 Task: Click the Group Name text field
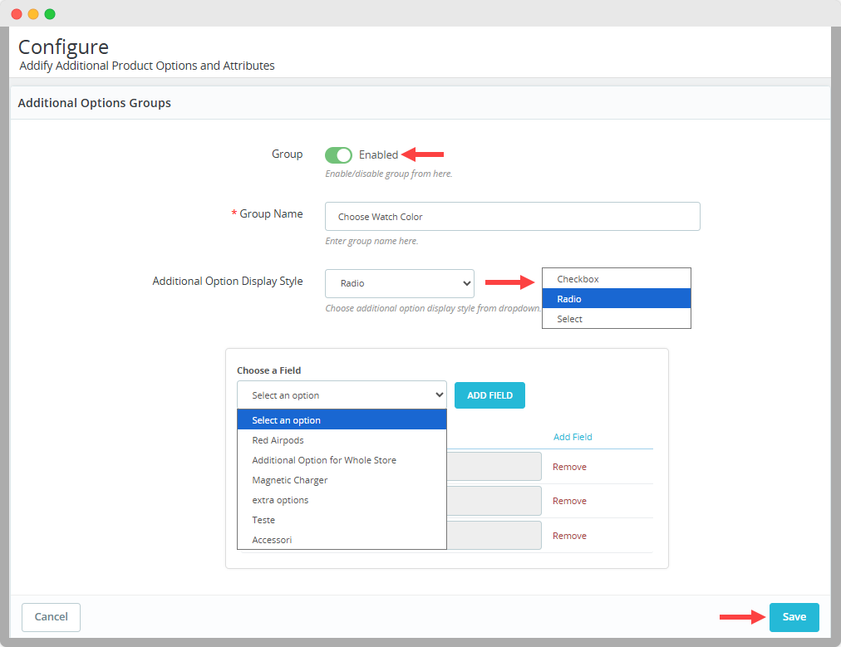[x=512, y=217]
